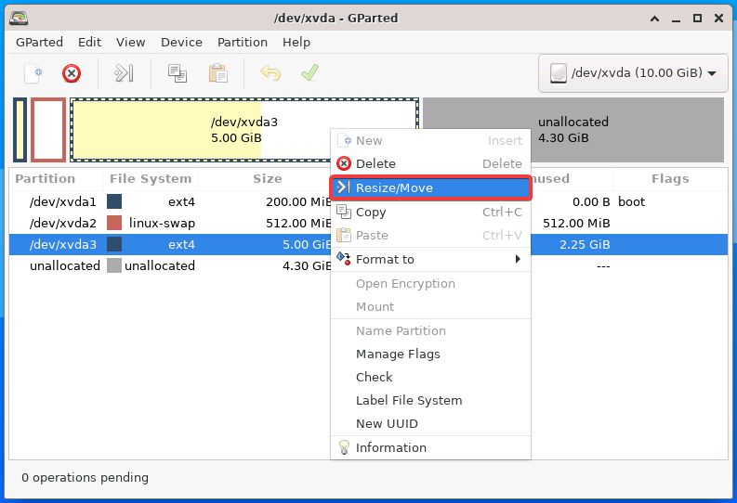Open the Partition menu

tap(242, 43)
